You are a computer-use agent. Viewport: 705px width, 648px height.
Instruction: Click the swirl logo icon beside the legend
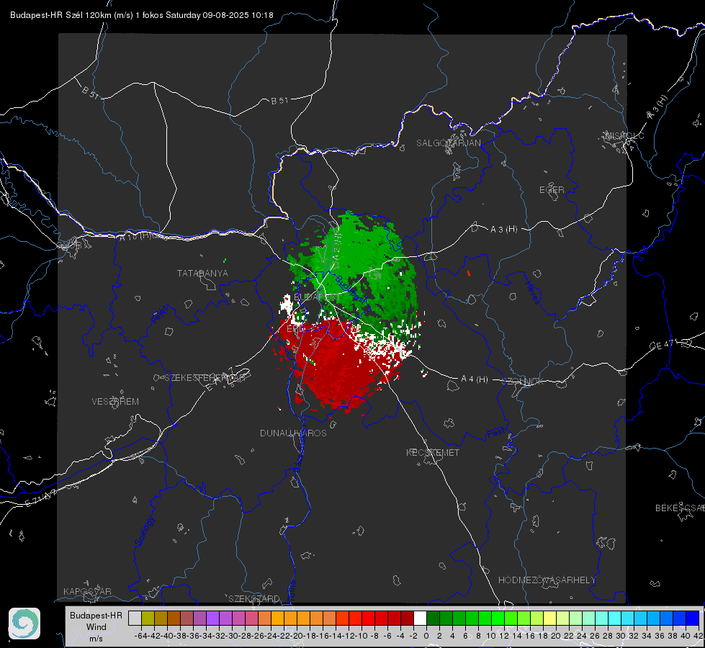click(x=24, y=624)
